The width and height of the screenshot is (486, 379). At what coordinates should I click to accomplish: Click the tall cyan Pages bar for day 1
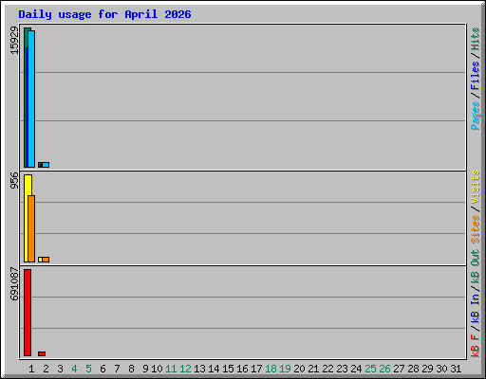pos(31,99)
